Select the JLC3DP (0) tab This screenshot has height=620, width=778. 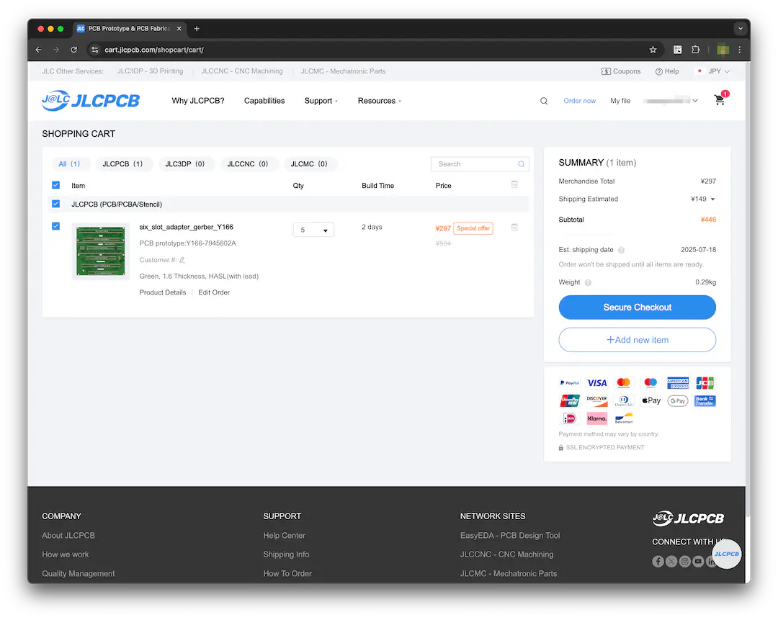click(185, 164)
